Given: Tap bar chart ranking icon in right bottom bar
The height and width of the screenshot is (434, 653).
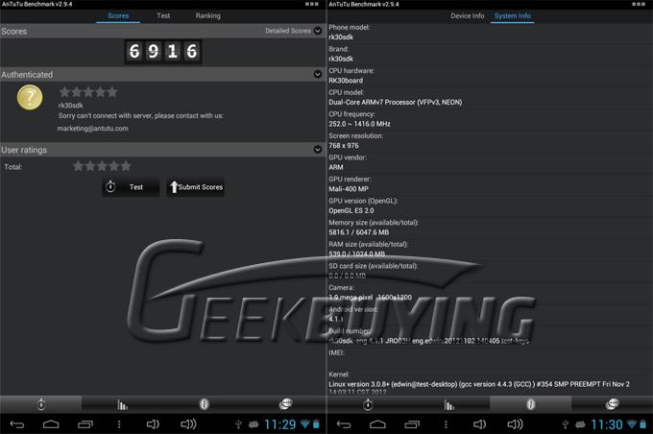Looking at the screenshot, I should [449, 404].
